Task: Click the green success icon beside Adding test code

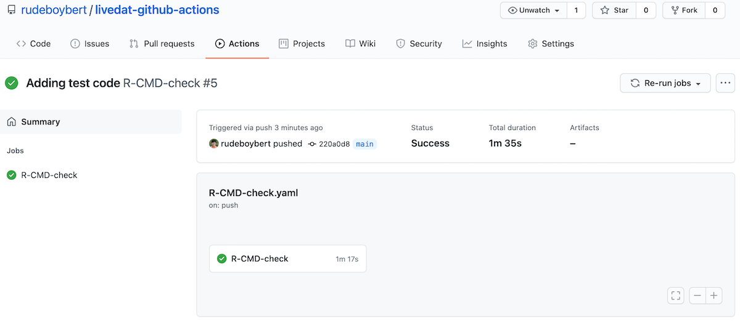Action: (12, 83)
